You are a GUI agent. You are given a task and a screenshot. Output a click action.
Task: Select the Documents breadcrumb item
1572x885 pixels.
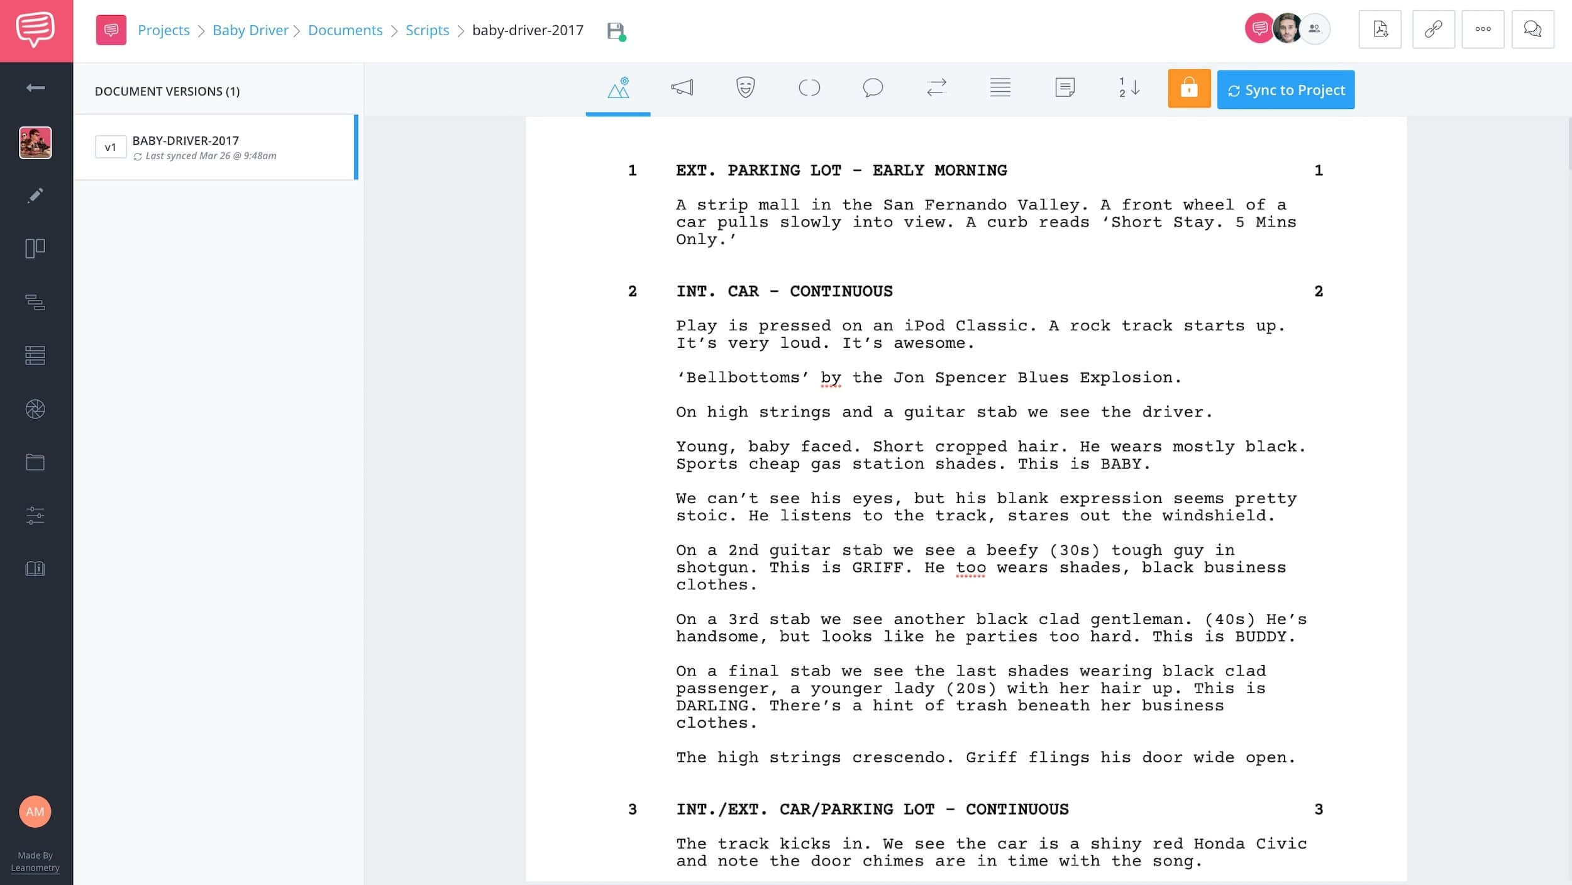coord(345,29)
